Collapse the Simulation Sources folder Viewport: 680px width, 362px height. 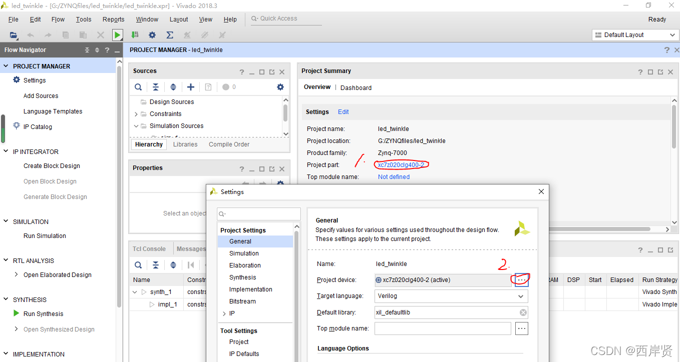tap(136, 126)
